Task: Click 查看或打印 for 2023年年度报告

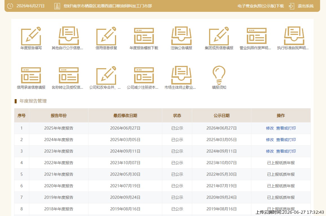Action: pos(286,151)
